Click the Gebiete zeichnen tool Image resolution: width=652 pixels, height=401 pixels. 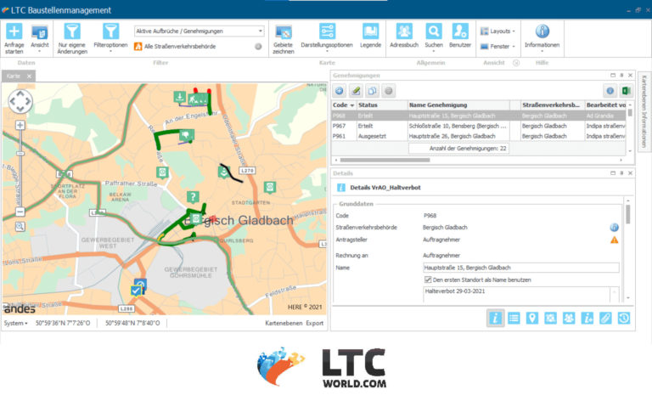(284, 38)
